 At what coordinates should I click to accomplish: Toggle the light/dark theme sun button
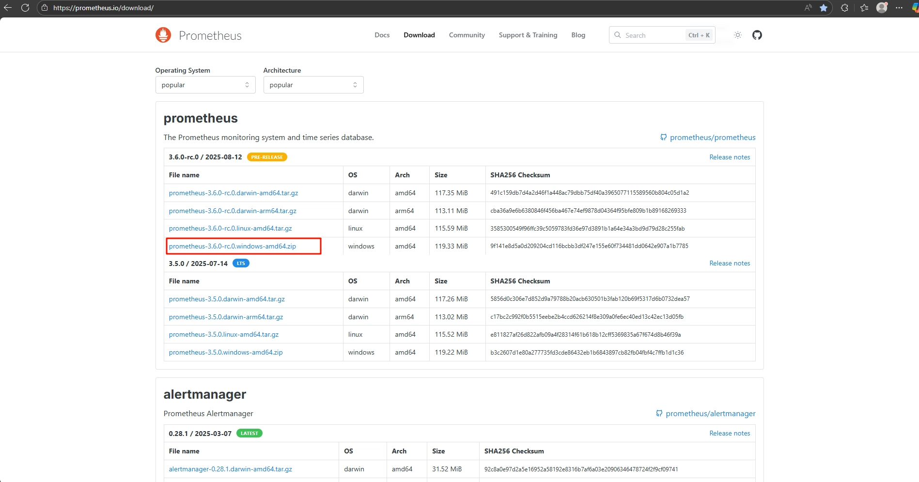pos(737,35)
